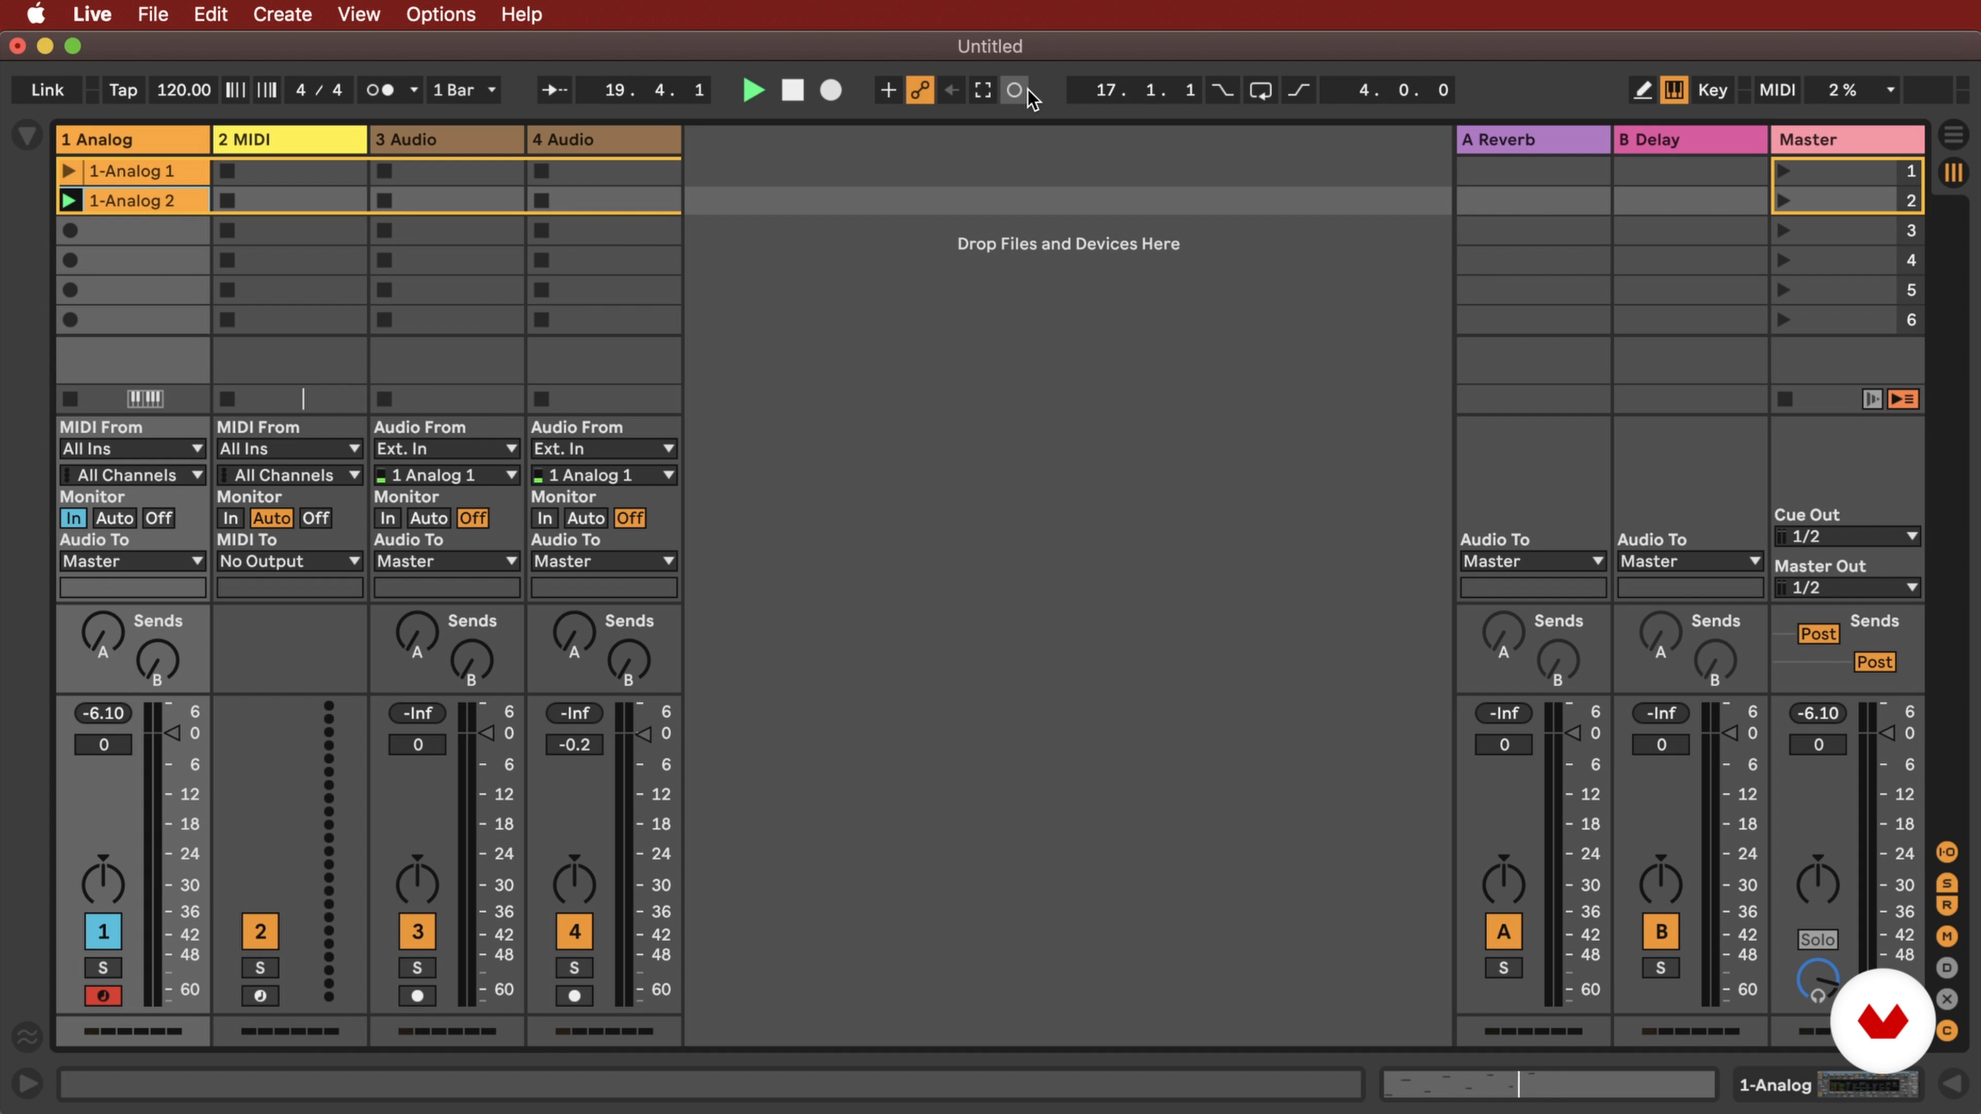
Task: Arm track 4 Audio for recording
Action: click(574, 996)
